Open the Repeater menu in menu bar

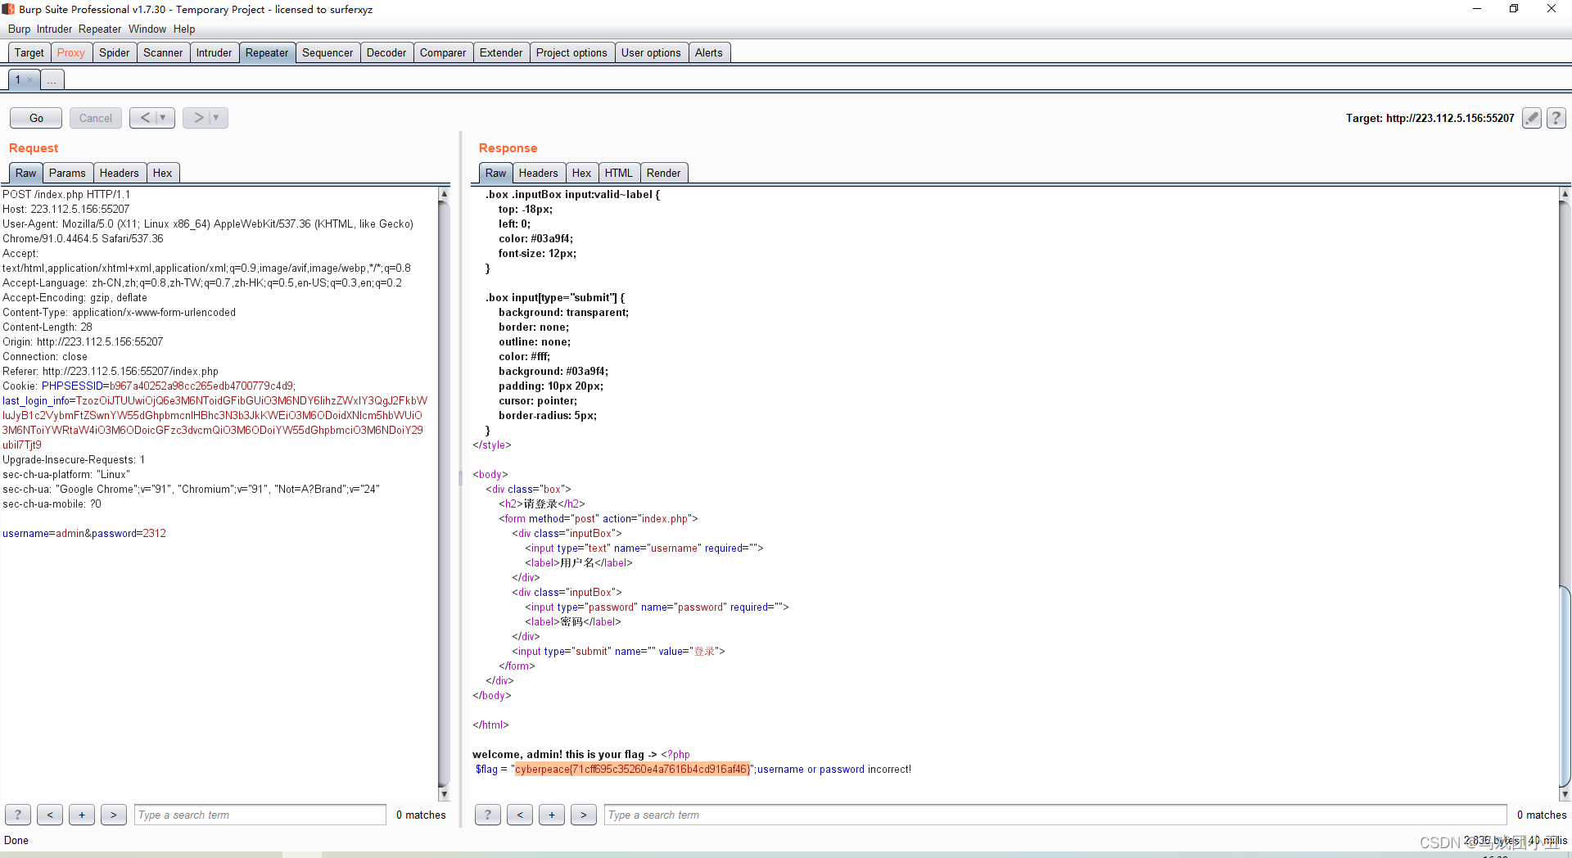pos(100,29)
